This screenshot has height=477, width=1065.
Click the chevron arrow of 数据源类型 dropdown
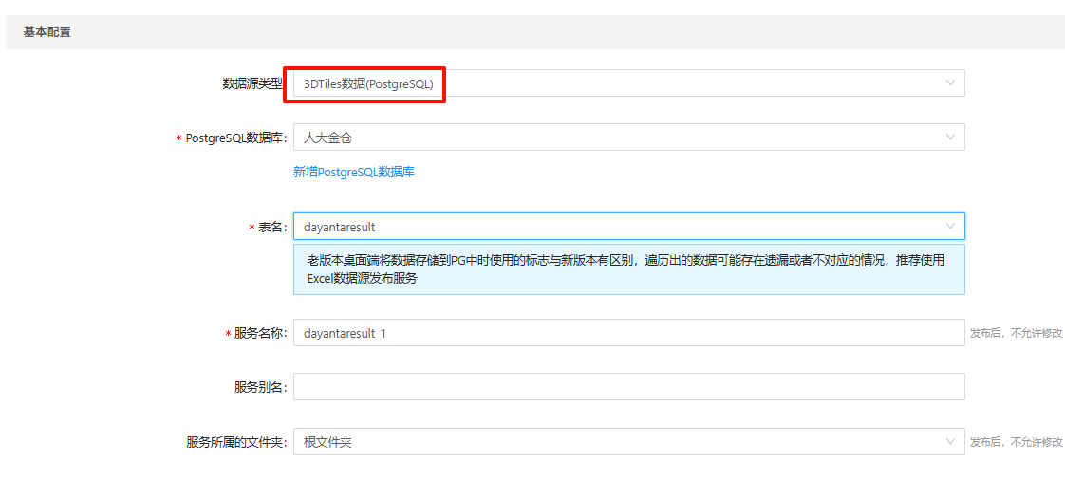(950, 83)
